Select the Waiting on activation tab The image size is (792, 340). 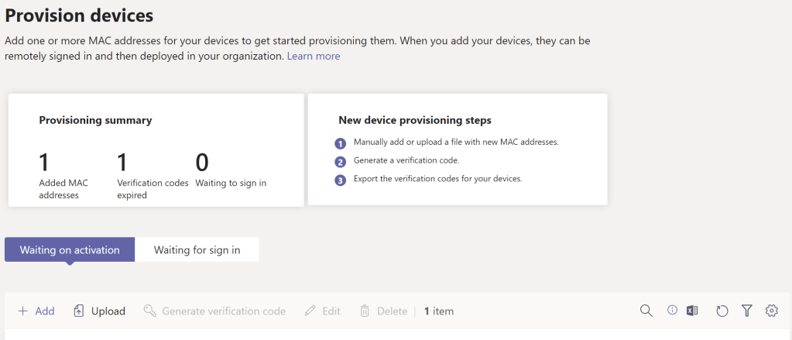tap(70, 249)
